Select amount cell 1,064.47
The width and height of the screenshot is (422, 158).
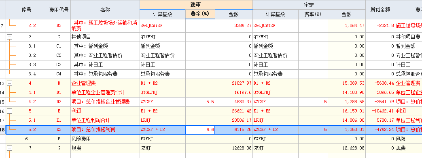[347, 26]
